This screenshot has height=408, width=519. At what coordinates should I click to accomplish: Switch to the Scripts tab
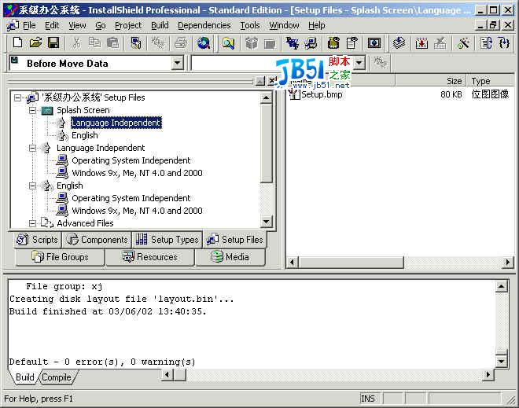coord(38,240)
